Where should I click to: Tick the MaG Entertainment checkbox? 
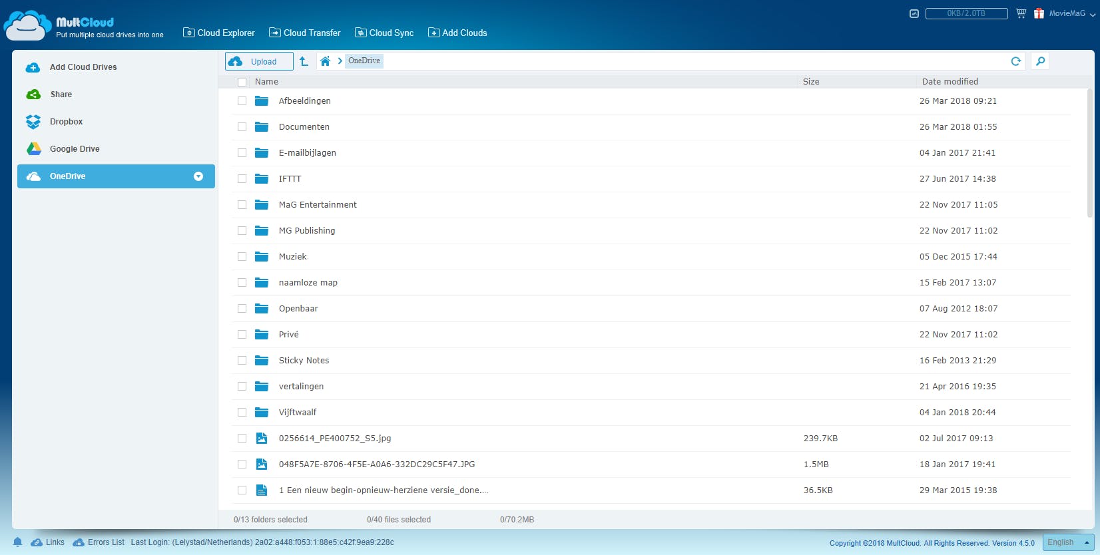[242, 205]
